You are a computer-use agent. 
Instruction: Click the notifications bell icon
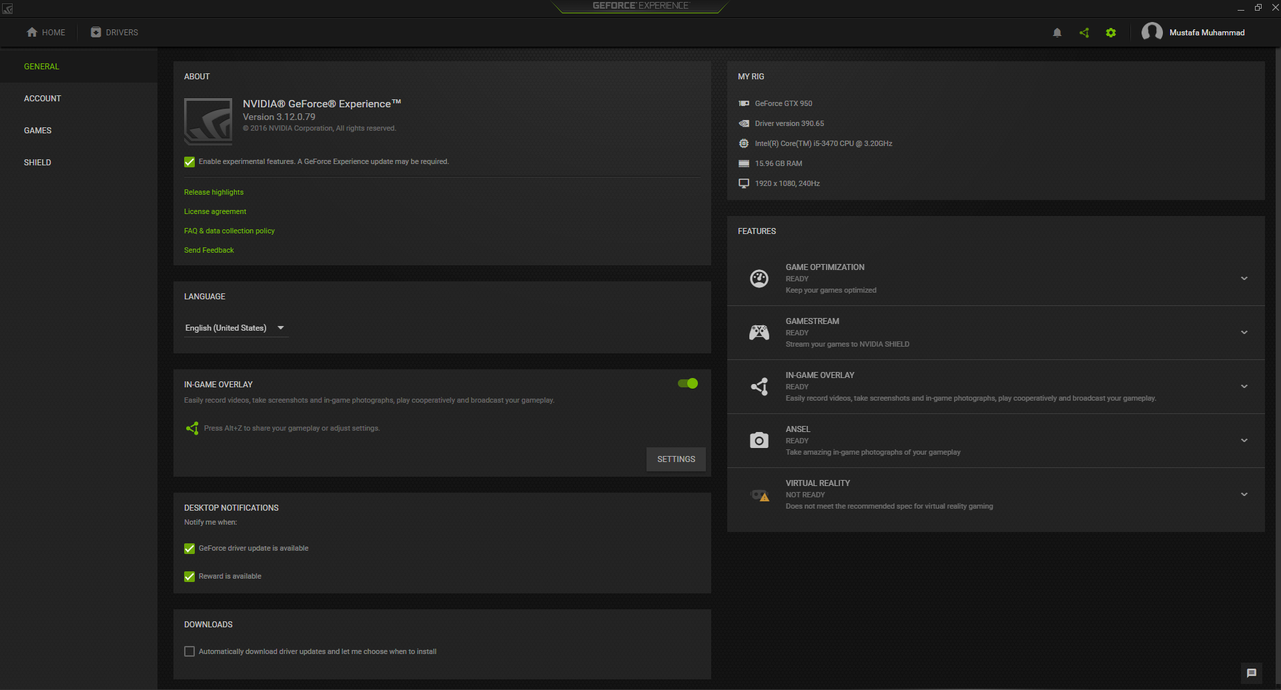click(1057, 33)
